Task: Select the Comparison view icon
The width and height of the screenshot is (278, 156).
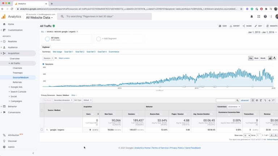Action: tap(265, 100)
